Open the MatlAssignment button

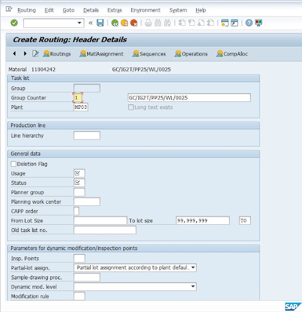[x=101, y=54]
